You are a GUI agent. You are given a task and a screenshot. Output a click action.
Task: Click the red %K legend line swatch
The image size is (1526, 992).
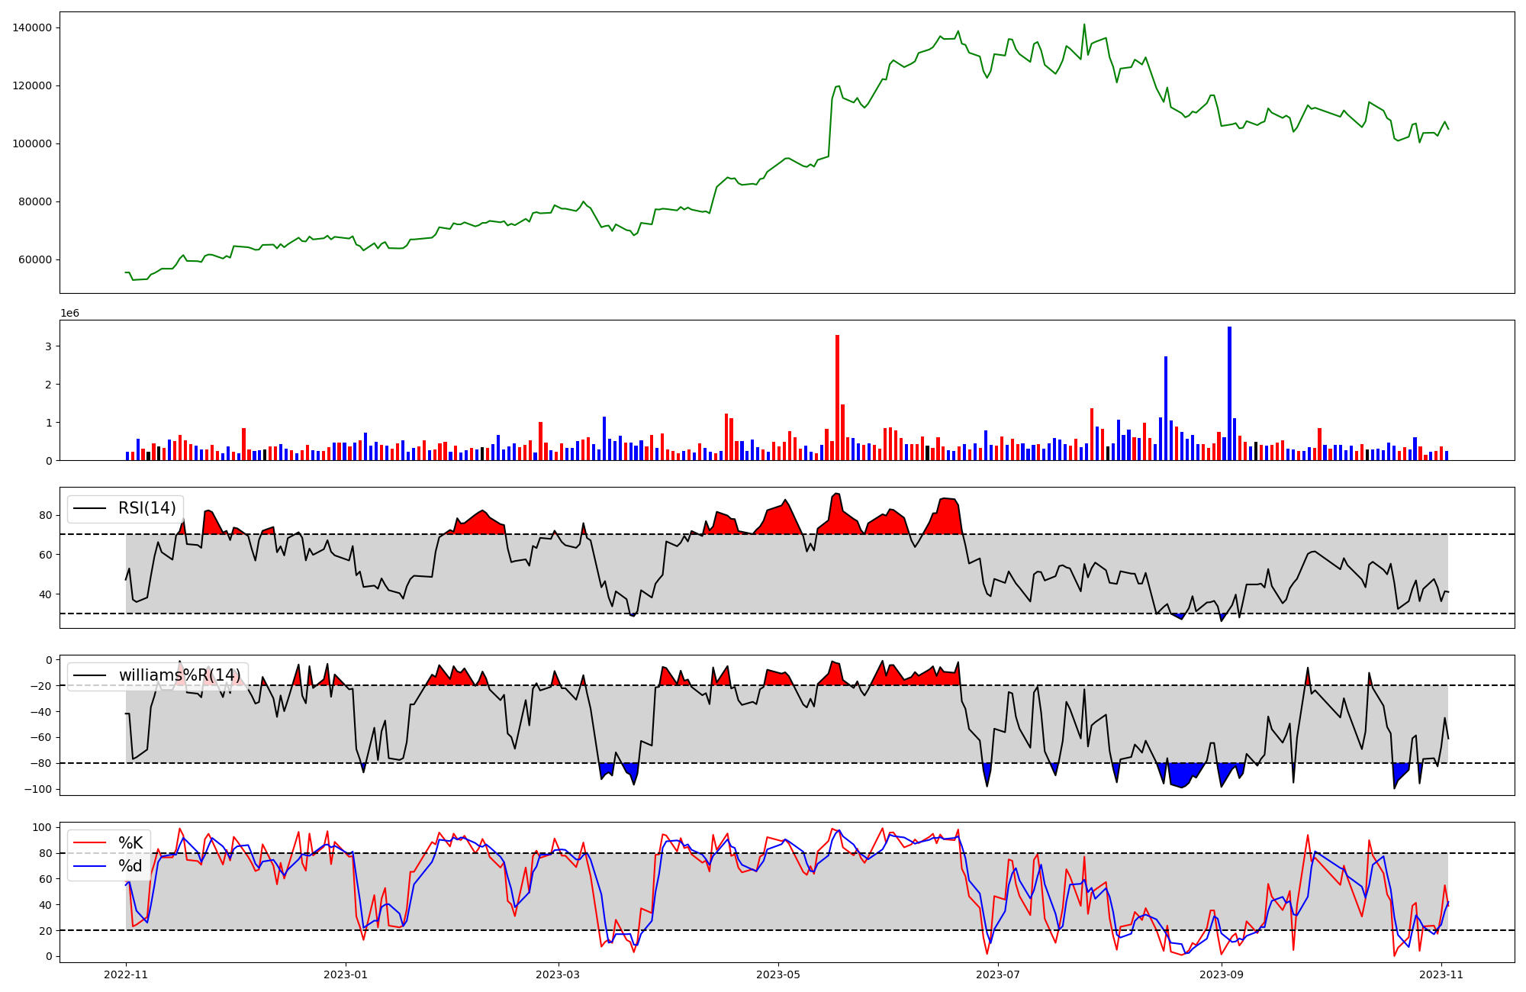(89, 843)
